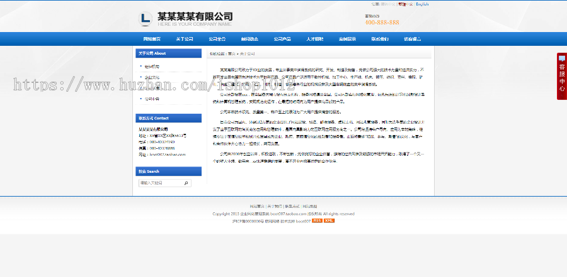Open the footer 关于我们 link

pyautogui.click(x=275, y=207)
